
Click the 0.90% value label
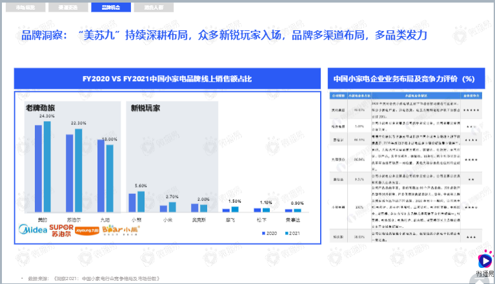click(x=297, y=203)
